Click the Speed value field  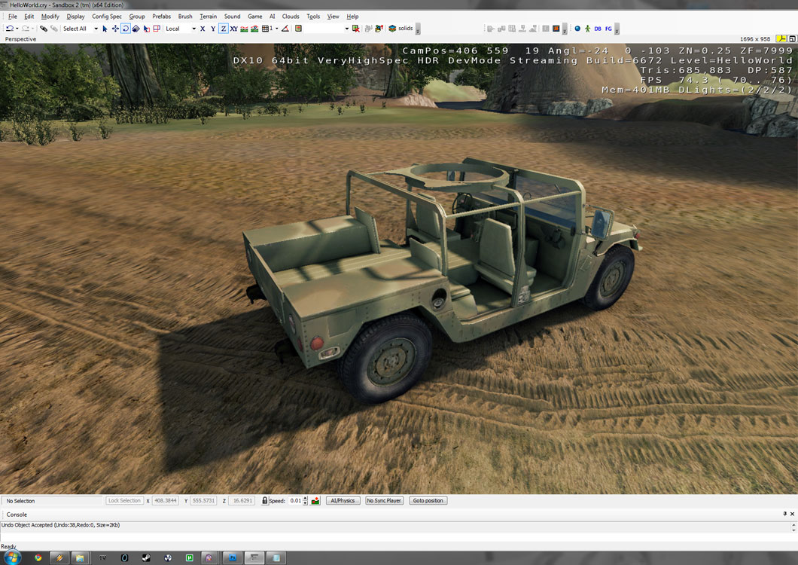pos(296,501)
